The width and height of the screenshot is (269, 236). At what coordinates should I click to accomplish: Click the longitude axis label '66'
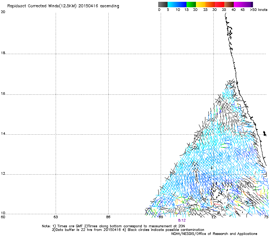click(108, 217)
